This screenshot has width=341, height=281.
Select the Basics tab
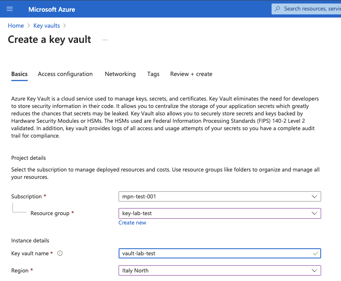[x=20, y=74]
